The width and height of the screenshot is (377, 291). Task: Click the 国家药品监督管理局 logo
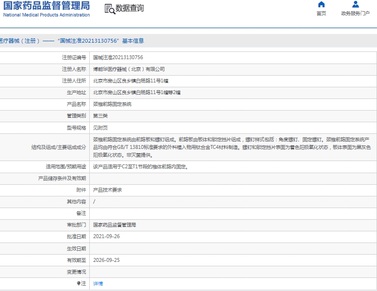(47, 6)
